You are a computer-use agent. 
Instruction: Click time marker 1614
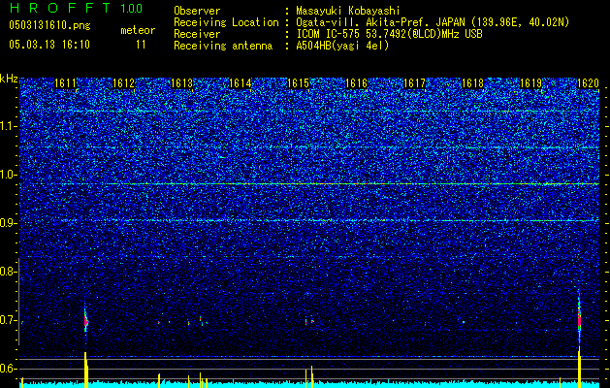pyautogui.click(x=241, y=83)
